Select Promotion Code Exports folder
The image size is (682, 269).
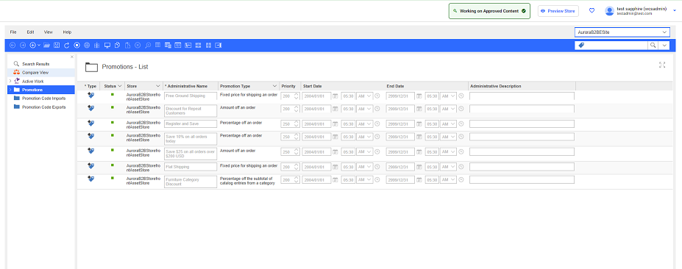click(44, 107)
